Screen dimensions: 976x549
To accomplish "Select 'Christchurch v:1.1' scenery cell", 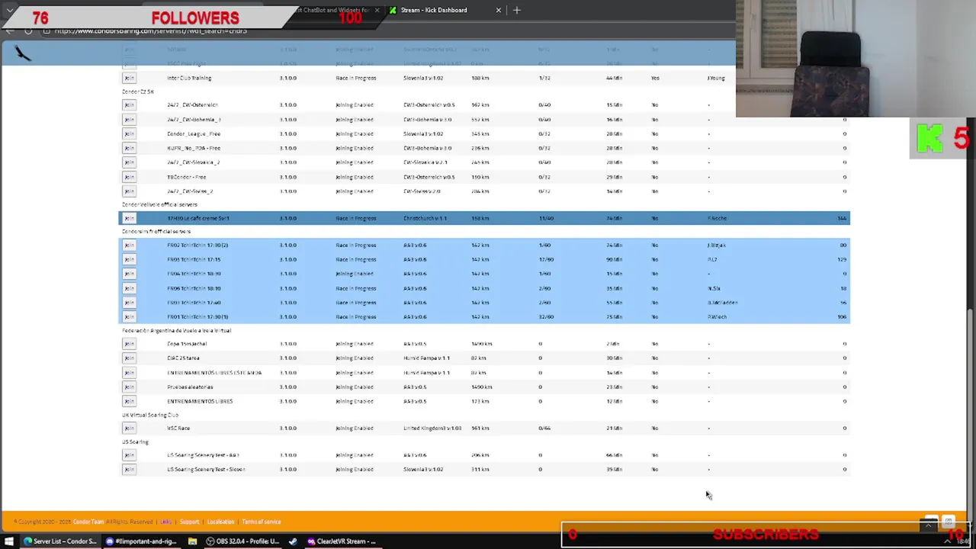I will (x=425, y=218).
